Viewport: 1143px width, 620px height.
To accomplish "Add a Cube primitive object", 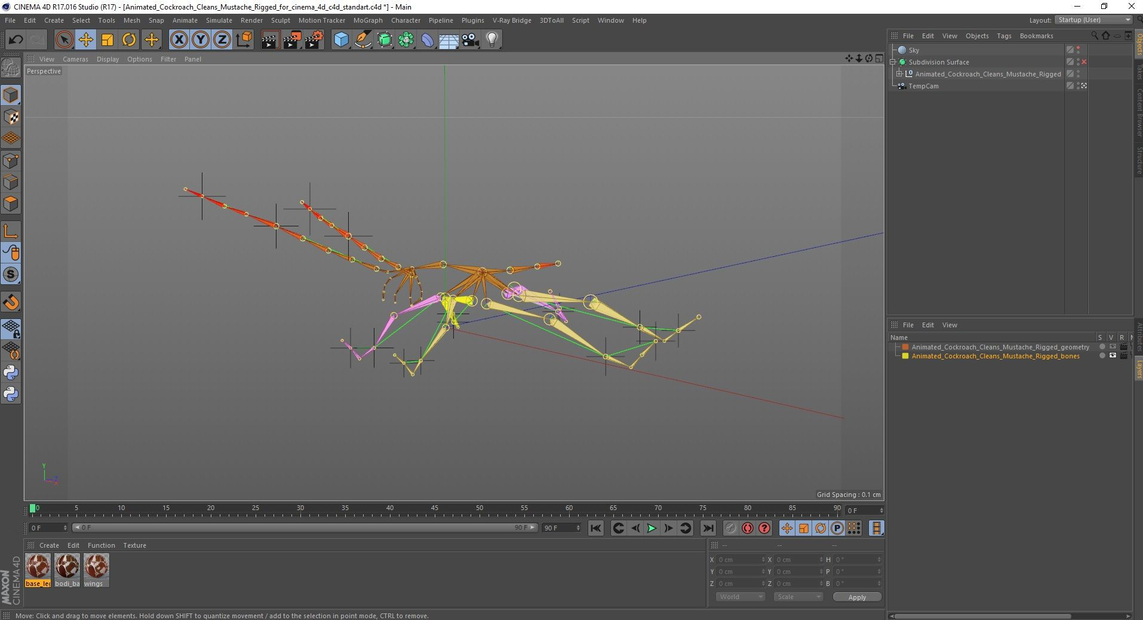I will pos(341,40).
